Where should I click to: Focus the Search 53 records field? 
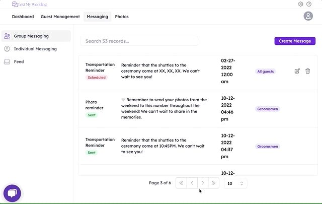(x=139, y=41)
